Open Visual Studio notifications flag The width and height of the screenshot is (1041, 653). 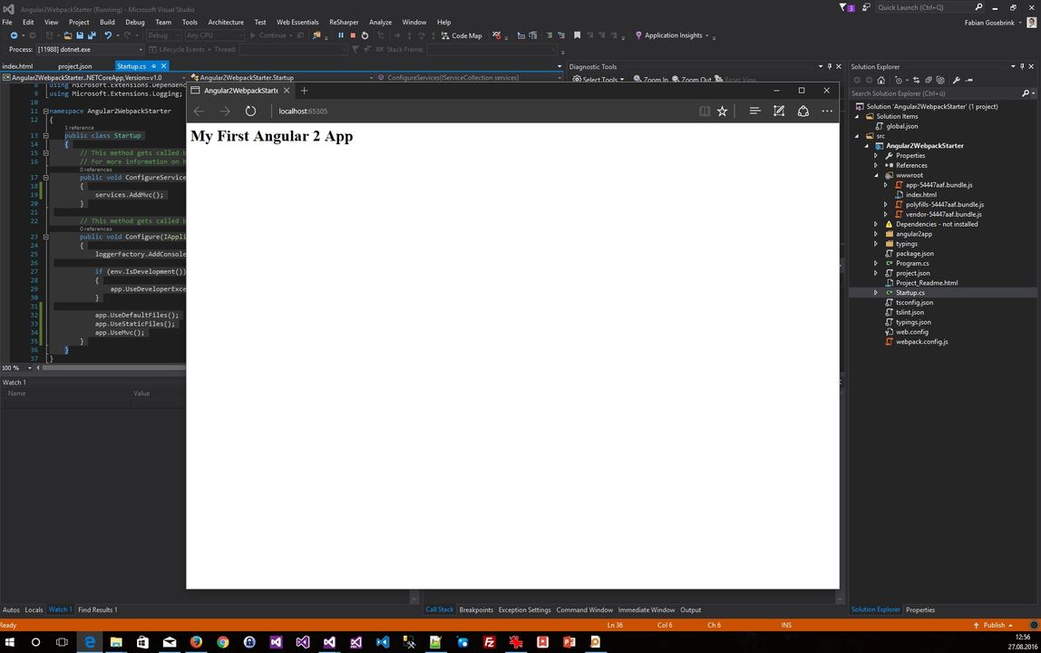tap(846, 7)
